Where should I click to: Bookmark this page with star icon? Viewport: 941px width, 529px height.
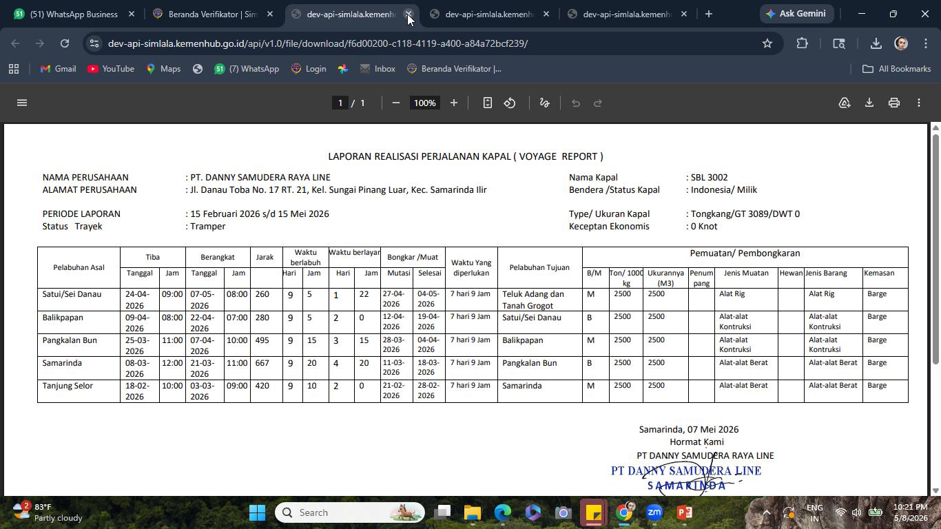point(767,43)
